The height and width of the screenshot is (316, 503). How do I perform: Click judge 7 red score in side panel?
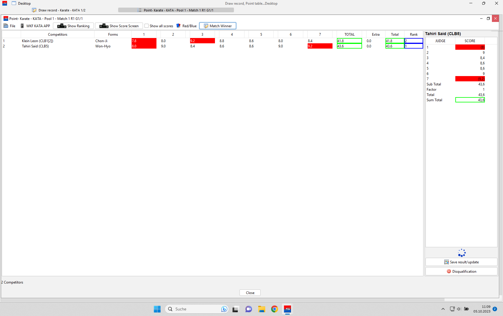tap(470, 79)
